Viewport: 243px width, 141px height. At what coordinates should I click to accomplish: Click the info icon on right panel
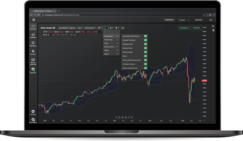[213, 26]
